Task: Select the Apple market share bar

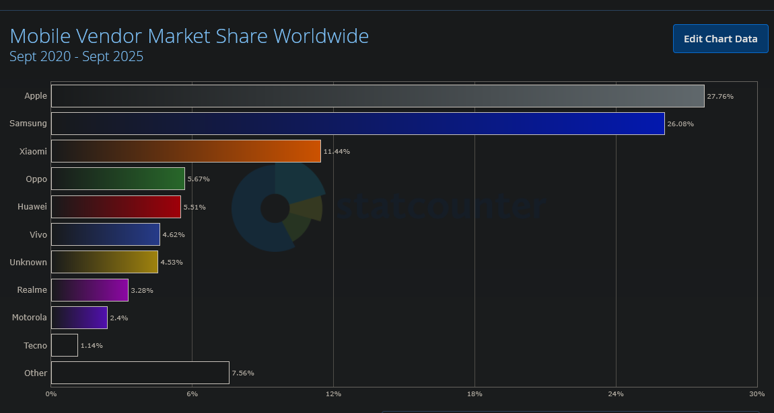Action: click(378, 96)
